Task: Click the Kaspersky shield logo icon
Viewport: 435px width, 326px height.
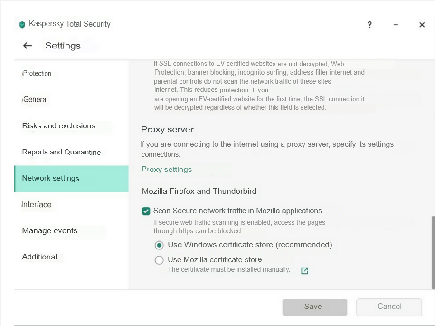Action: pos(22,25)
